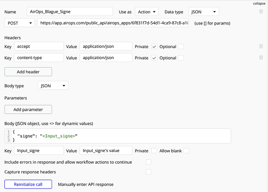Enable include errors in response option

(148, 162)
